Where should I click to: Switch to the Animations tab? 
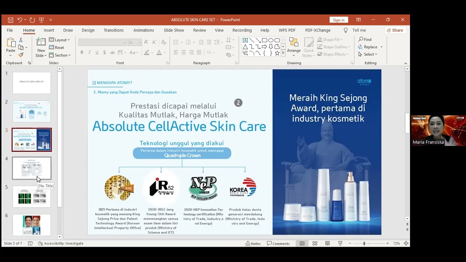coord(143,30)
